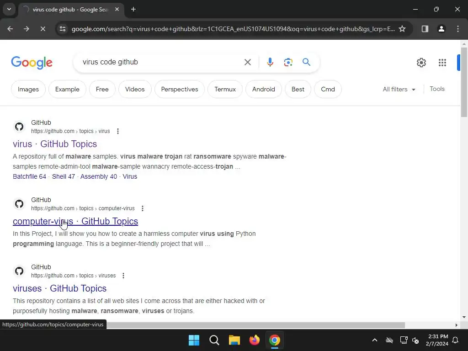
Task: Filter results by Images
Action: (x=28, y=89)
